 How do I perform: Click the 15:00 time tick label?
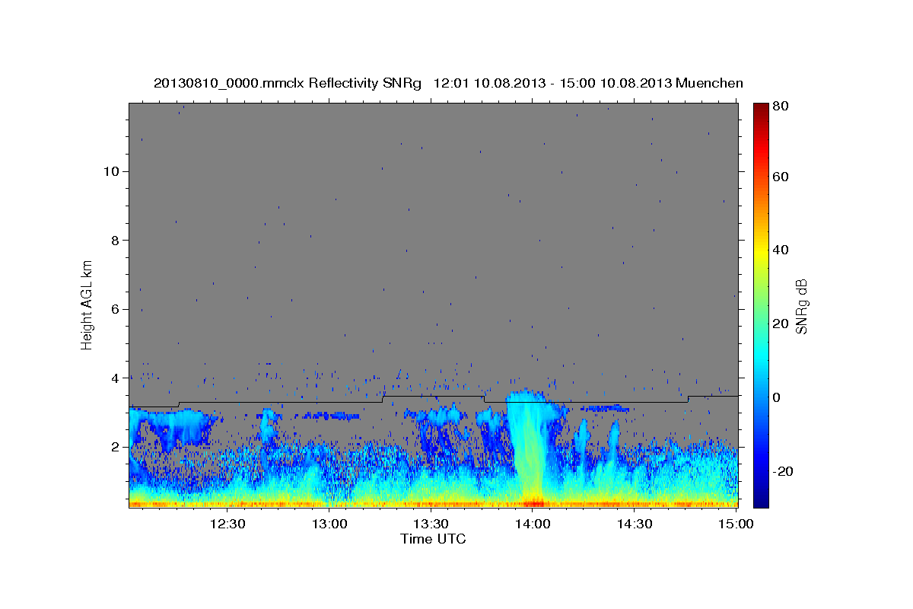coord(736,524)
